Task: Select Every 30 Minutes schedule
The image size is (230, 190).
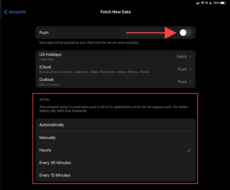Action: tap(116, 163)
